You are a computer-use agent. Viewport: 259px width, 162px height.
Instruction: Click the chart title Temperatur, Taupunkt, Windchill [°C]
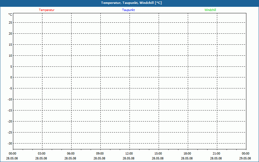coord(131,3)
